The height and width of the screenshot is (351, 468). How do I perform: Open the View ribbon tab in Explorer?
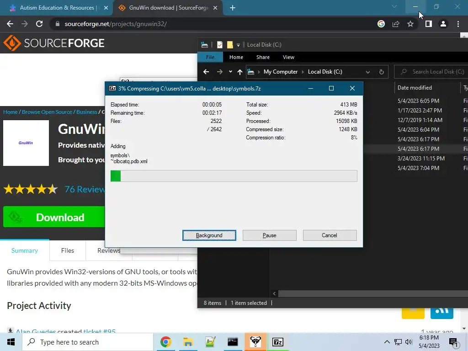coord(288,57)
